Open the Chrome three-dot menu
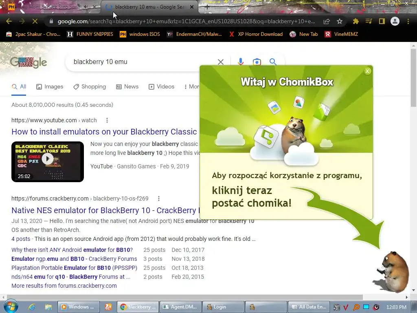The height and width of the screenshot is (313, 417). 408,21
